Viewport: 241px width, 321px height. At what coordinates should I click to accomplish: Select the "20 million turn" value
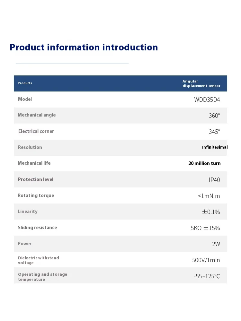[x=204, y=163]
